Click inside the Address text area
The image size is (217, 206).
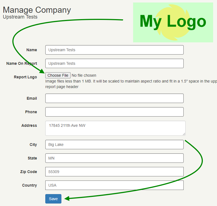115,128
